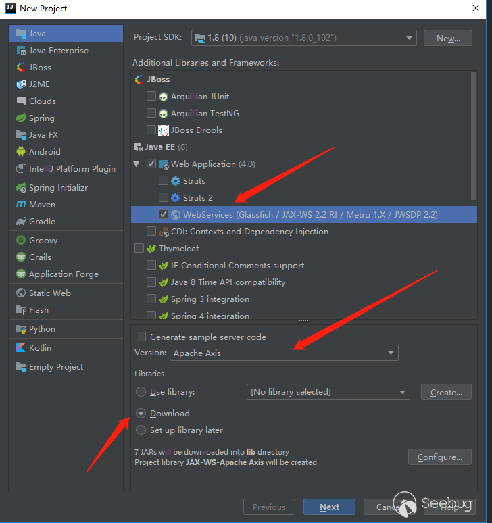Select the Empty Project icon
This screenshot has width=492, height=523.
pos(21,366)
